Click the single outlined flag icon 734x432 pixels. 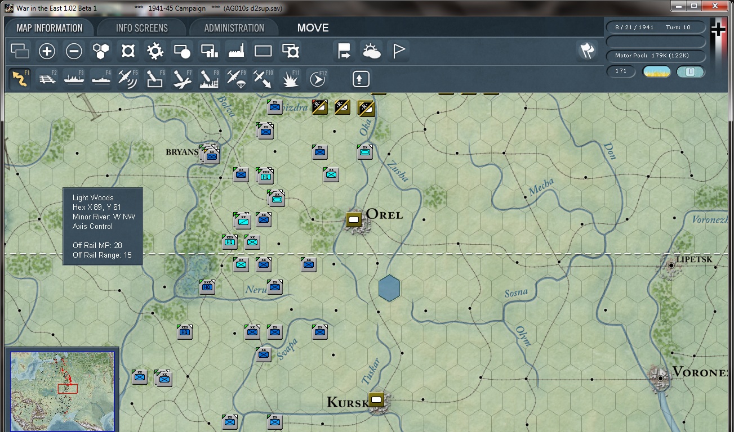(398, 52)
